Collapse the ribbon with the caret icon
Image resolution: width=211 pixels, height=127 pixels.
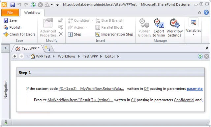[x=199, y=13]
